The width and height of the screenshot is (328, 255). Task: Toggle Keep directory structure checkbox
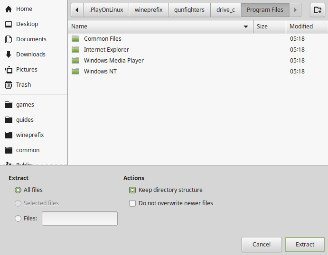coord(132,190)
